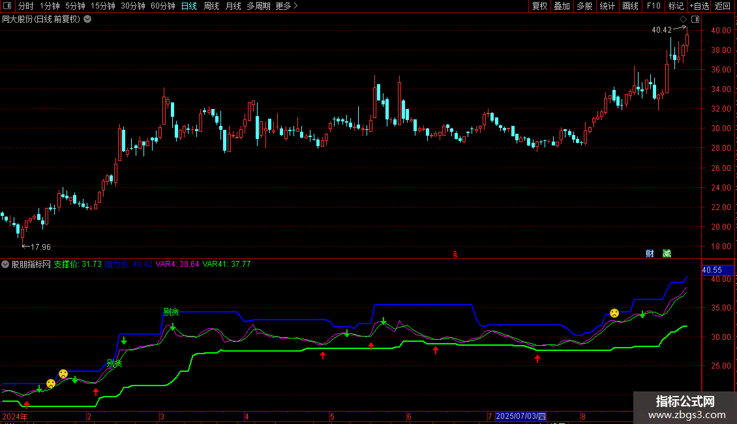Click month 8 on the time axis
Screen dimensions: 737x424
[x=583, y=416]
